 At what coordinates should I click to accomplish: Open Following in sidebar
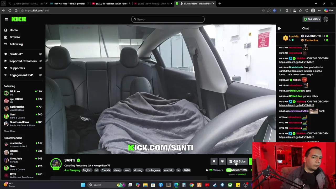tap(16, 44)
